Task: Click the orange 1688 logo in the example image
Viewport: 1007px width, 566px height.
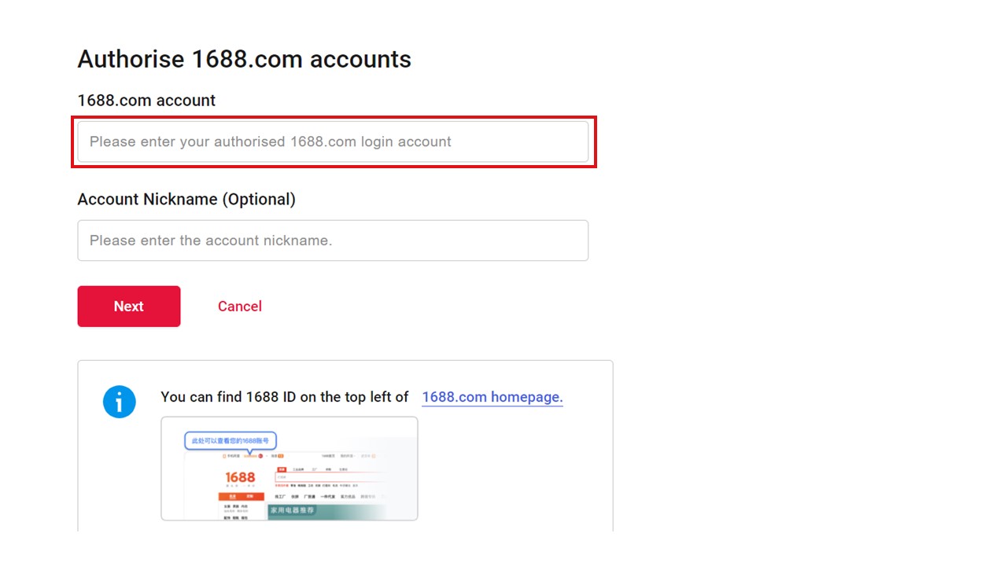Action: coord(240,478)
